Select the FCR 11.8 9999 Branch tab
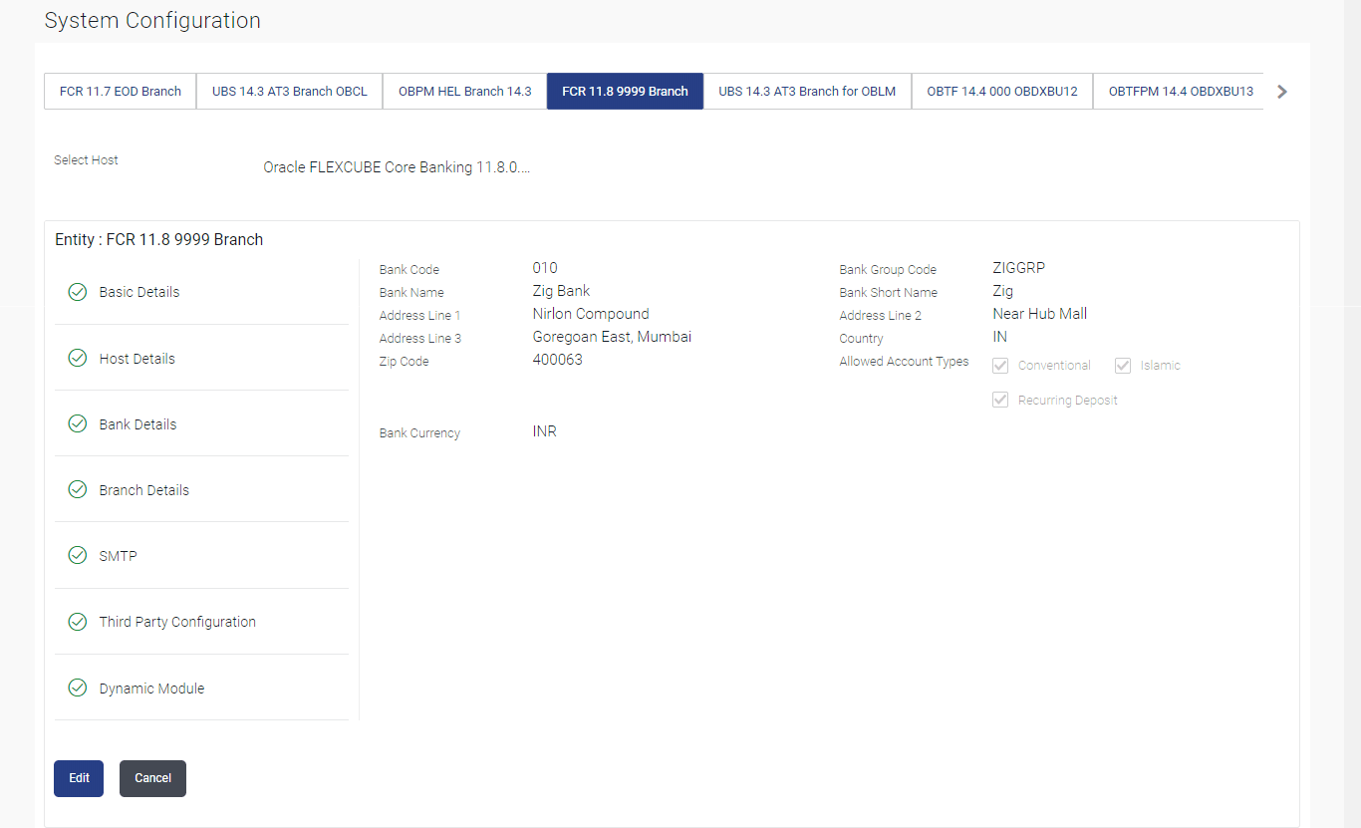 (625, 91)
